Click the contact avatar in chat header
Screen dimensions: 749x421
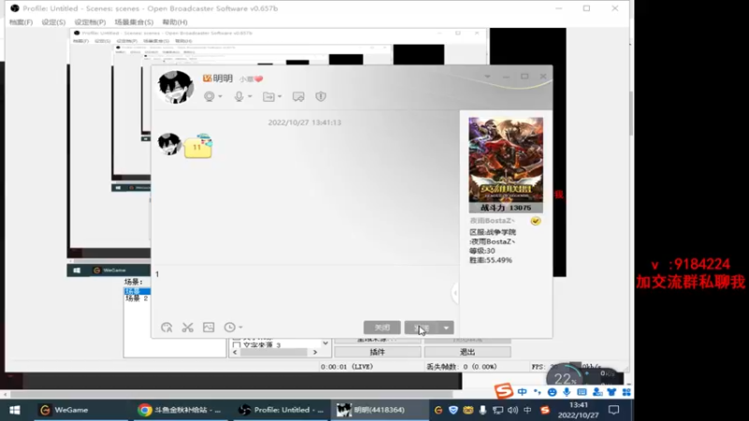[x=176, y=87]
